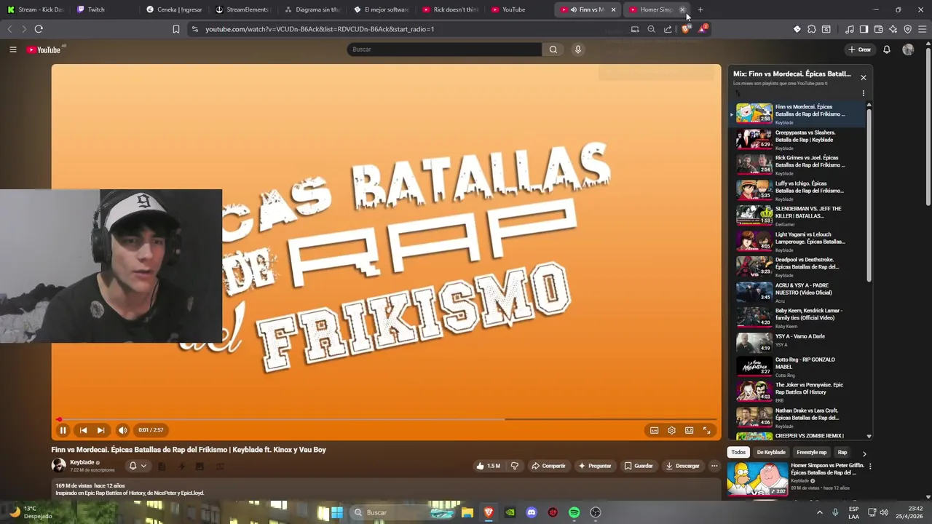Open the Brave VPN shield icon
932x524 pixels.
click(x=907, y=29)
